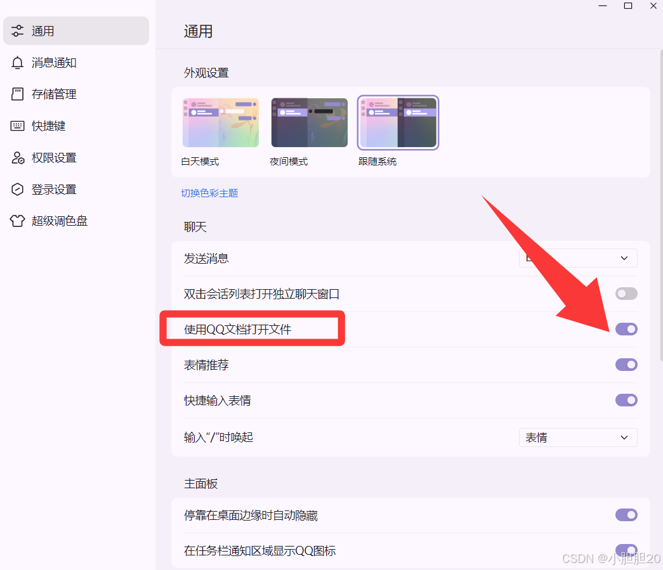
Task: Switch to 存储管理 section
Action: (x=76, y=94)
